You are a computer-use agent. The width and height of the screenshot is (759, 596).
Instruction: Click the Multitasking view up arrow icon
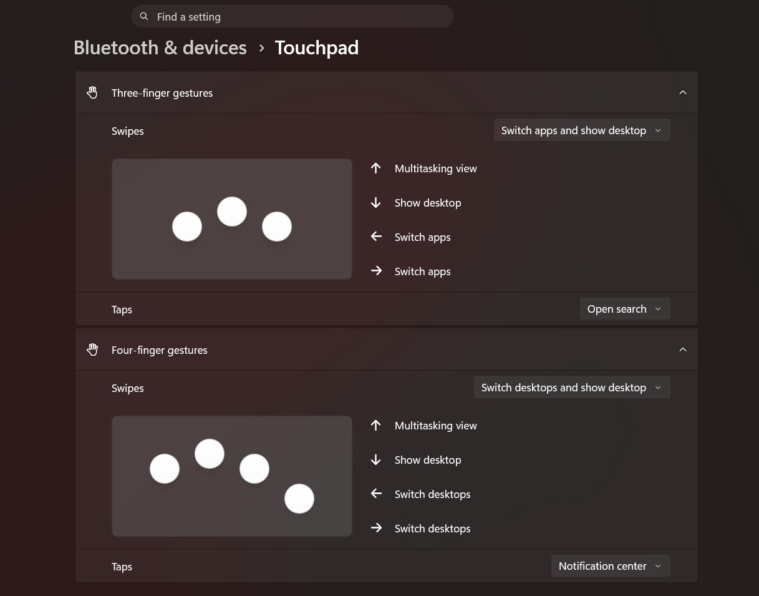pyautogui.click(x=376, y=168)
